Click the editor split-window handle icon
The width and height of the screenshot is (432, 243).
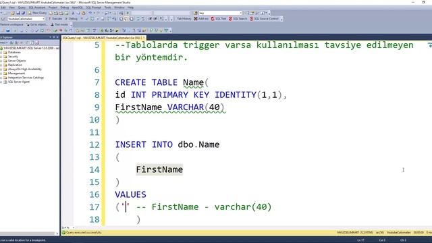(x=429, y=45)
